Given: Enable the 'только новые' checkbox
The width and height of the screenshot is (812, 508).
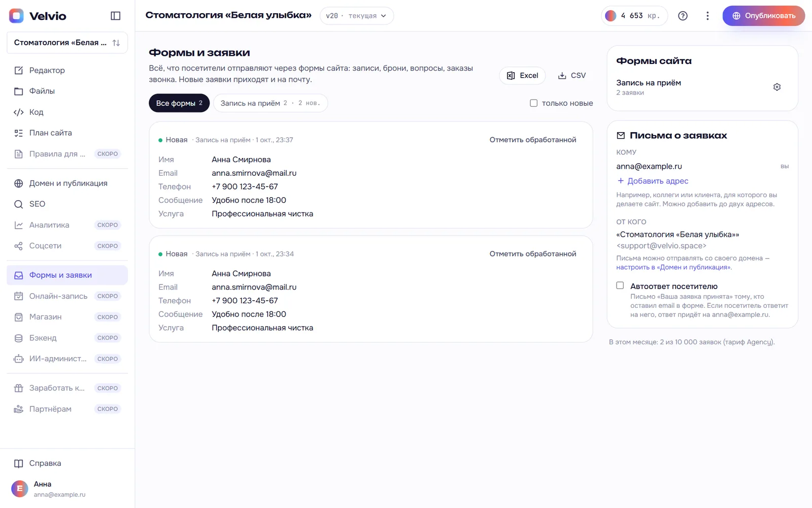Looking at the screenshot, I should coord(533,103).
